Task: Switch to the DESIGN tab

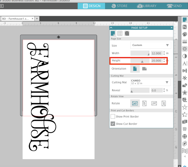Action: [x=91, y=6]
